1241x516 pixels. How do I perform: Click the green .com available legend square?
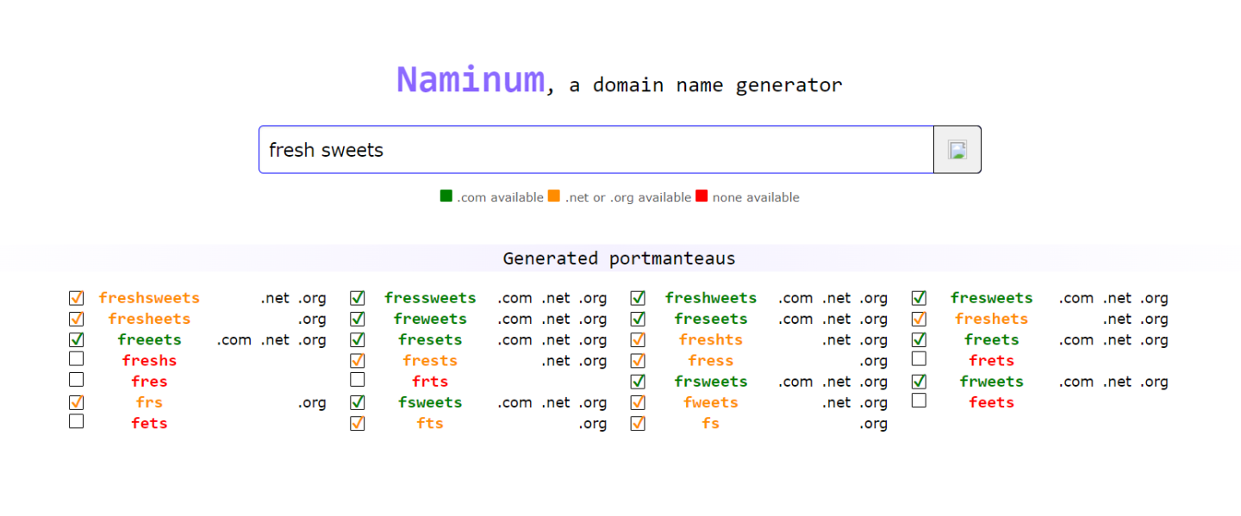coord(446,196)
